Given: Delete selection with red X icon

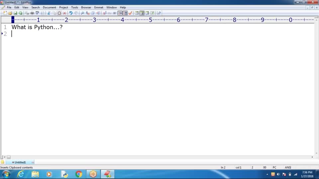Looking at the screenshot, I should point(64,13).
